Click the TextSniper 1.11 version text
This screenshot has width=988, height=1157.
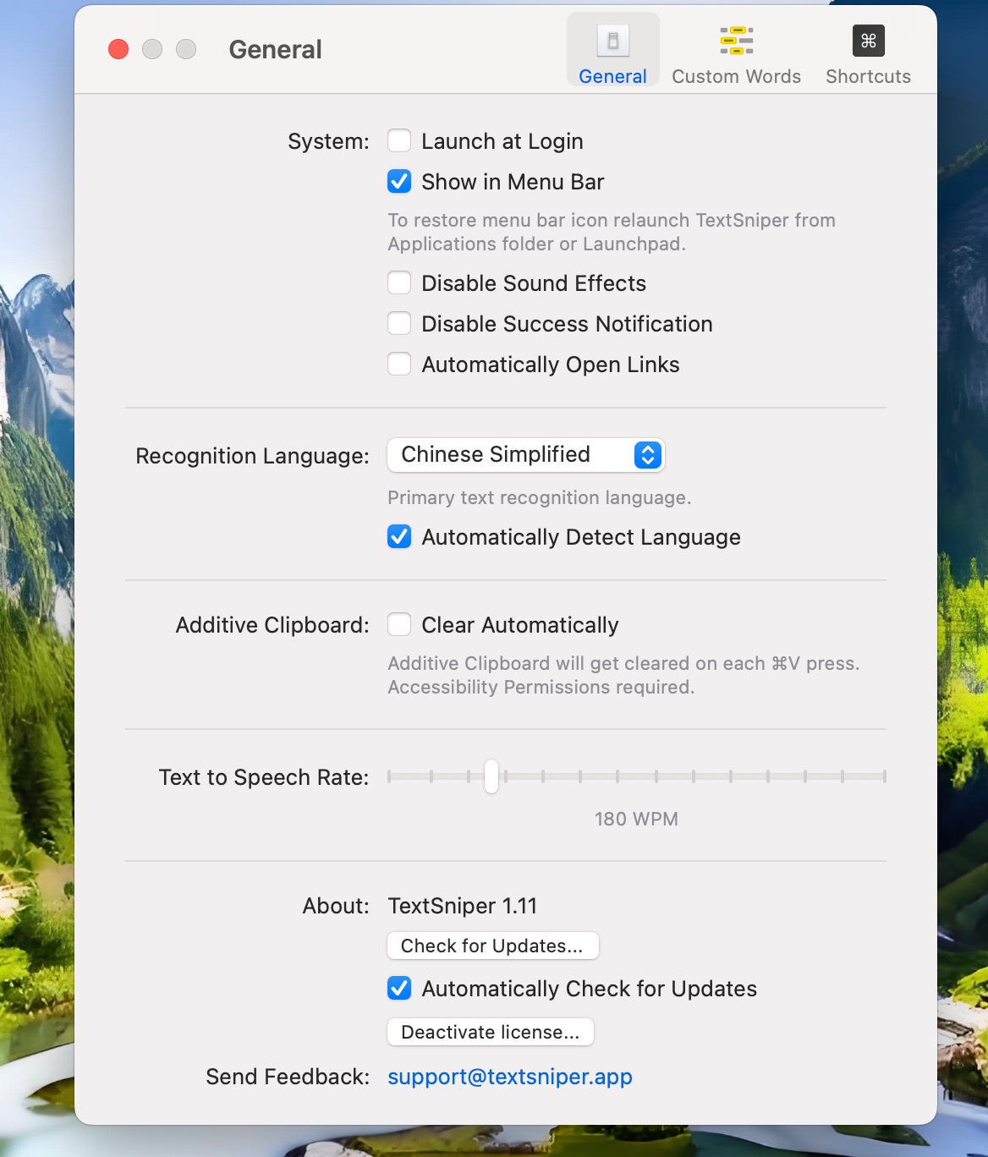[463, 906]
